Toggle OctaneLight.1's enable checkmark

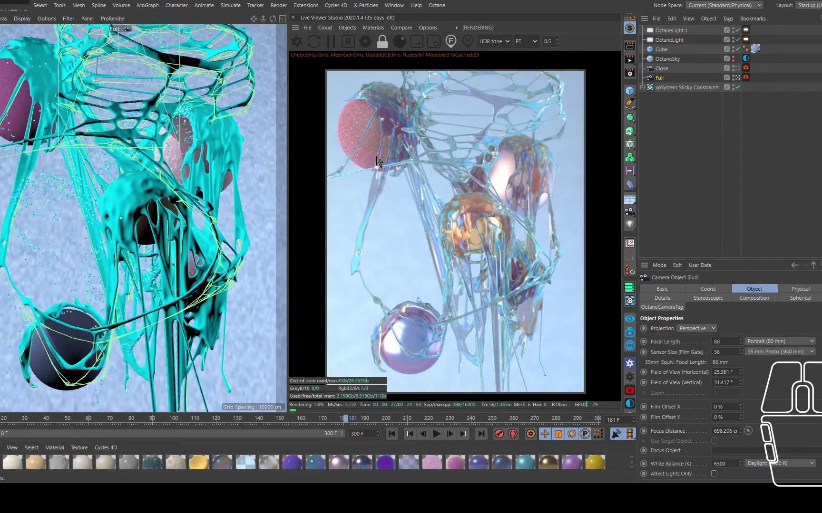click(x=738, y=29)
